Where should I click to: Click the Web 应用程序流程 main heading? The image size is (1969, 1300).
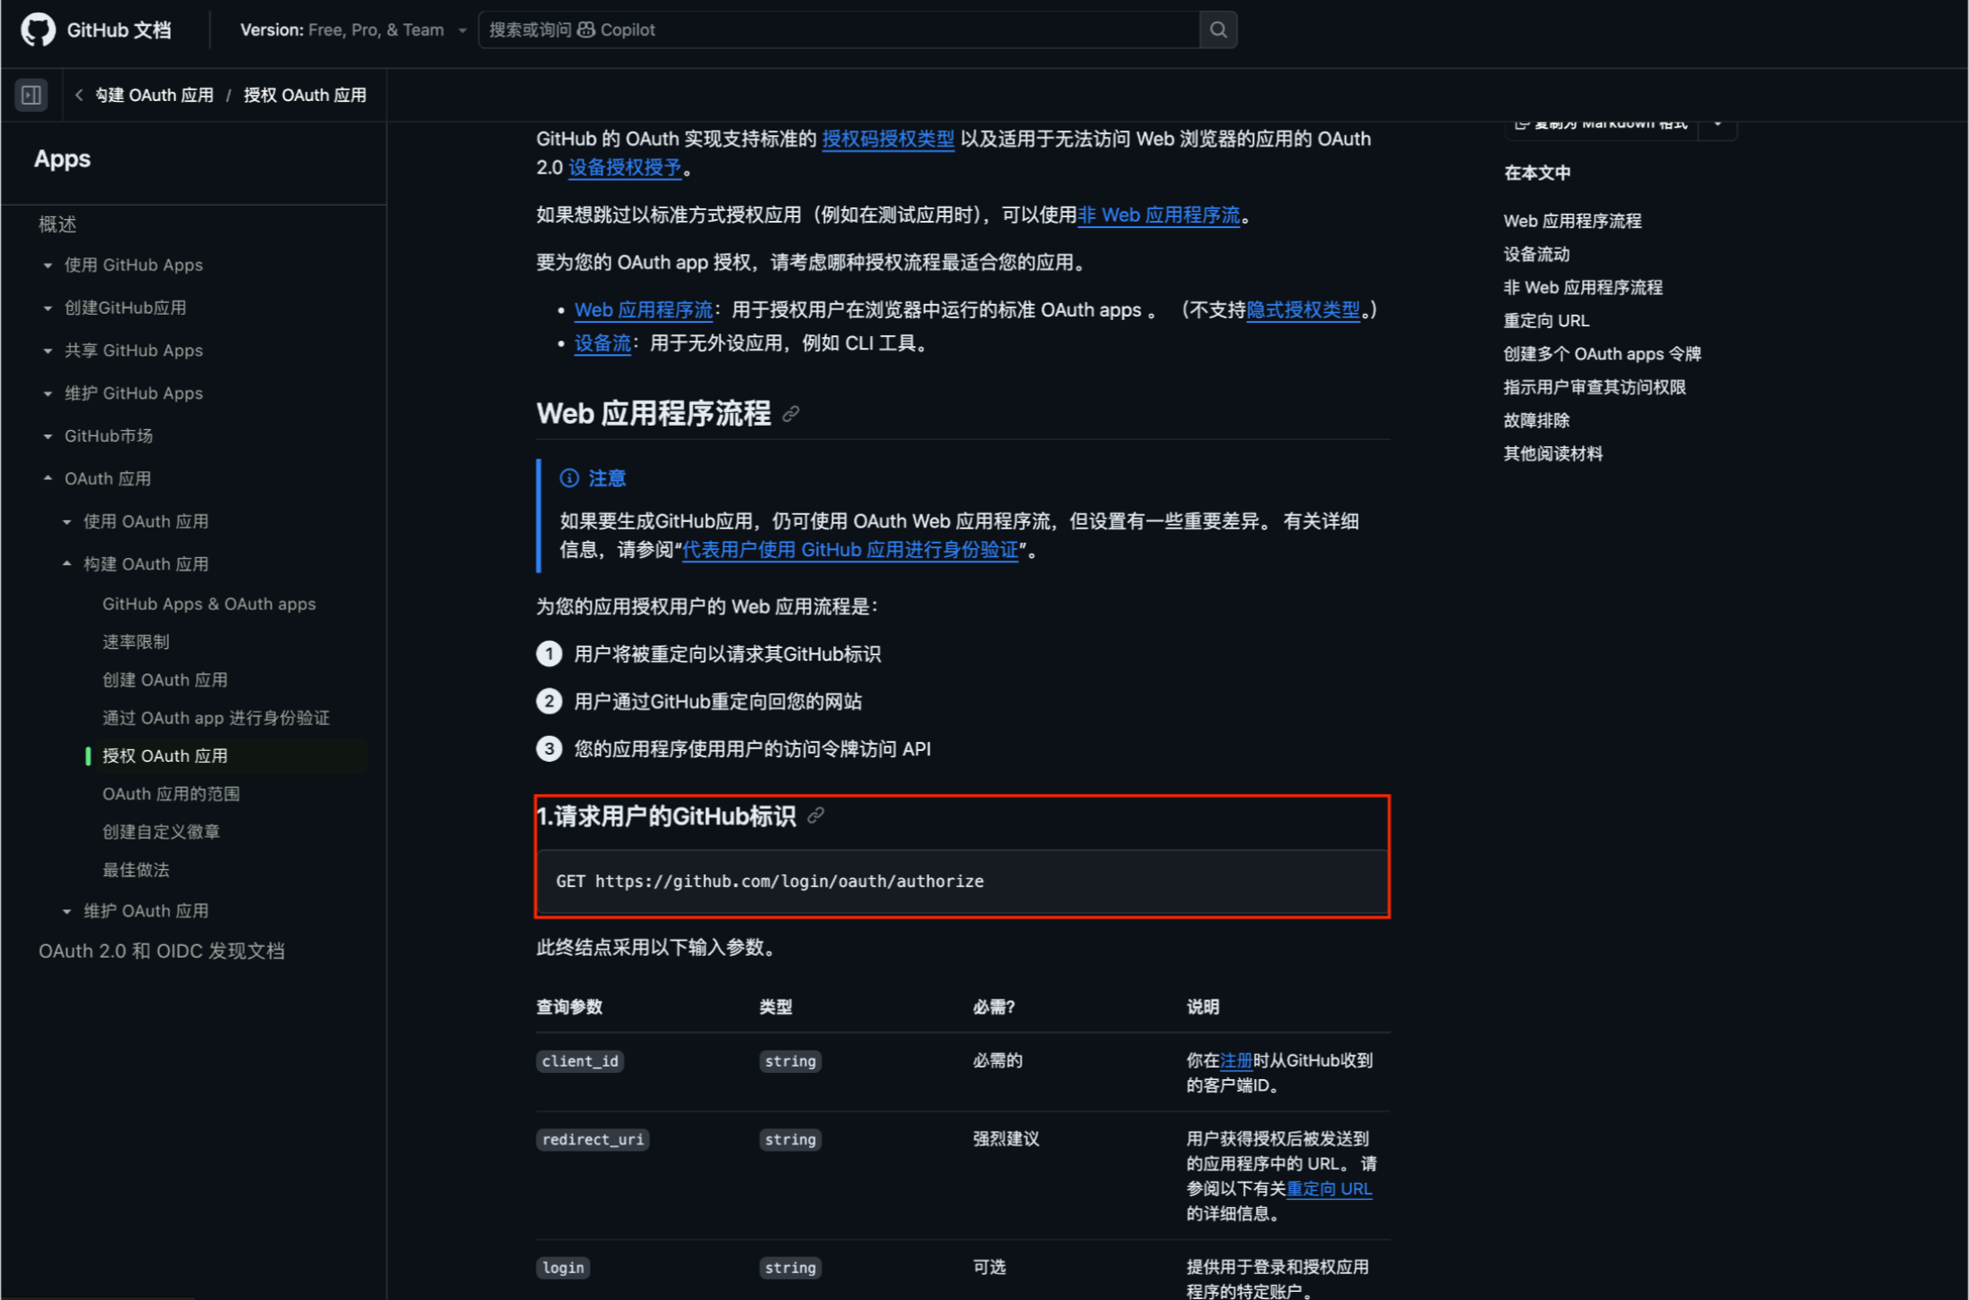point(653,413)
